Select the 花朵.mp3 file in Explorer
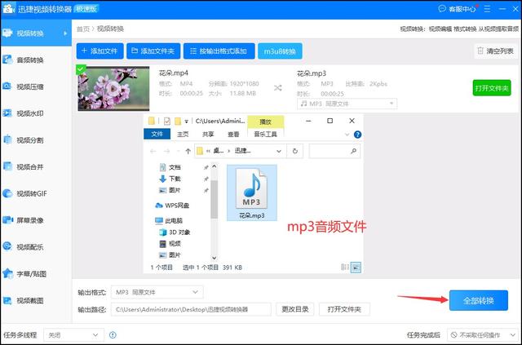Image resolution: width=522 pixels, height=345 pixels. [x=252, y=192]
